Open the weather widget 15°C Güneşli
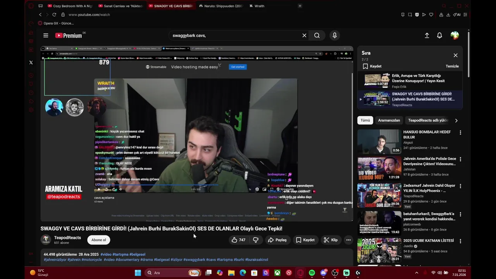Image resolution: width=496 pixels, height=279 pixels. click(39, 273)
